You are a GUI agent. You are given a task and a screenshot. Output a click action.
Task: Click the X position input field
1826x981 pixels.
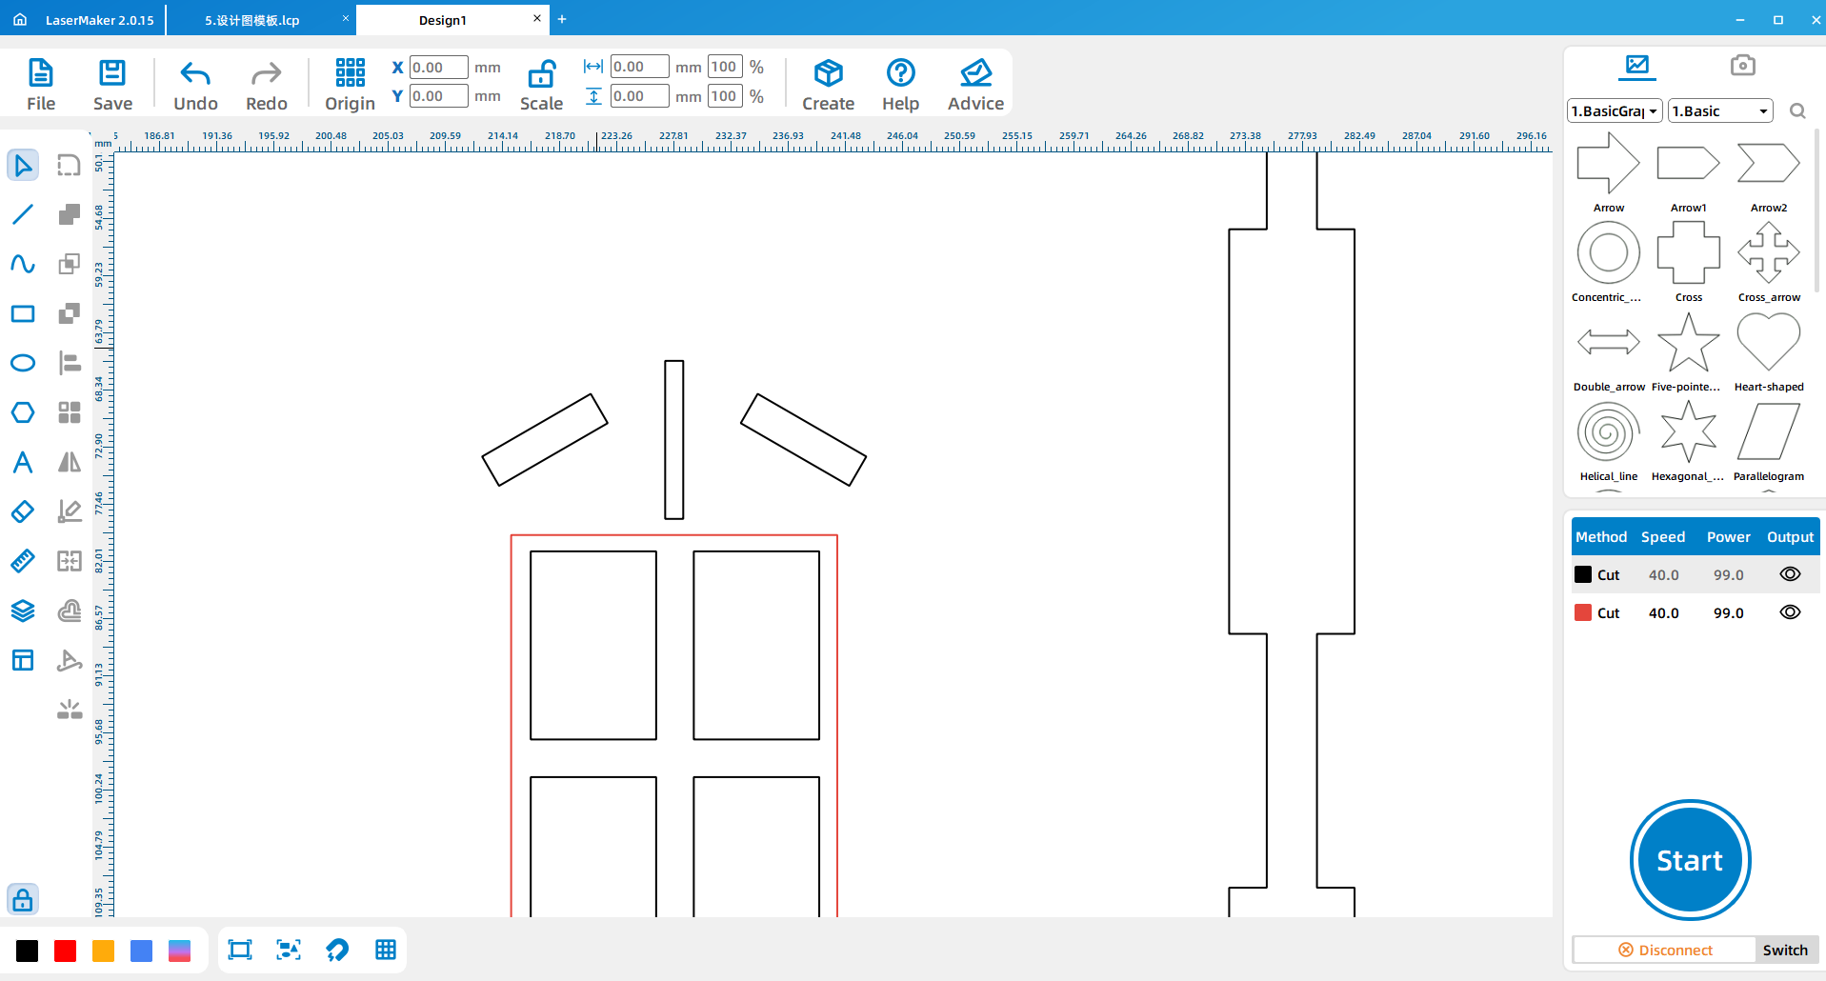[x=438, y=68]
